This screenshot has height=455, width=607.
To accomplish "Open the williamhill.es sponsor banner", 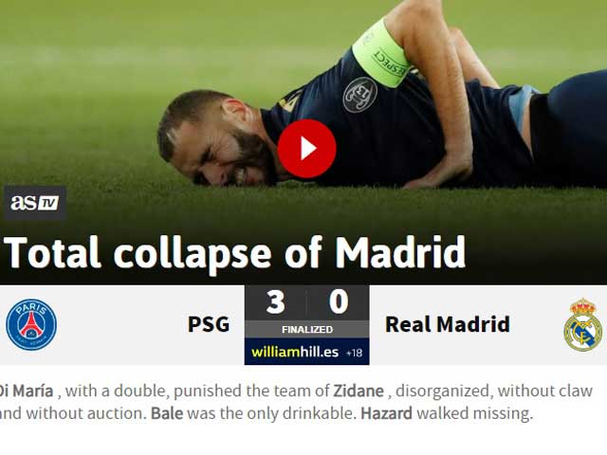I will pyautogui.click(x=306, y=352).
